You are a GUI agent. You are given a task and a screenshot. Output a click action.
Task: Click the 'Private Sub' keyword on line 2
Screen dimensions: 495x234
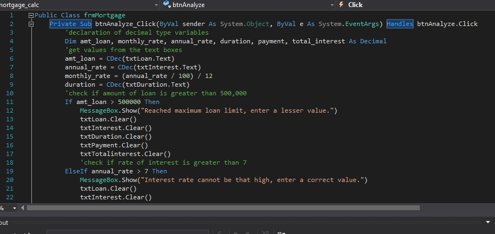point(71,24)
